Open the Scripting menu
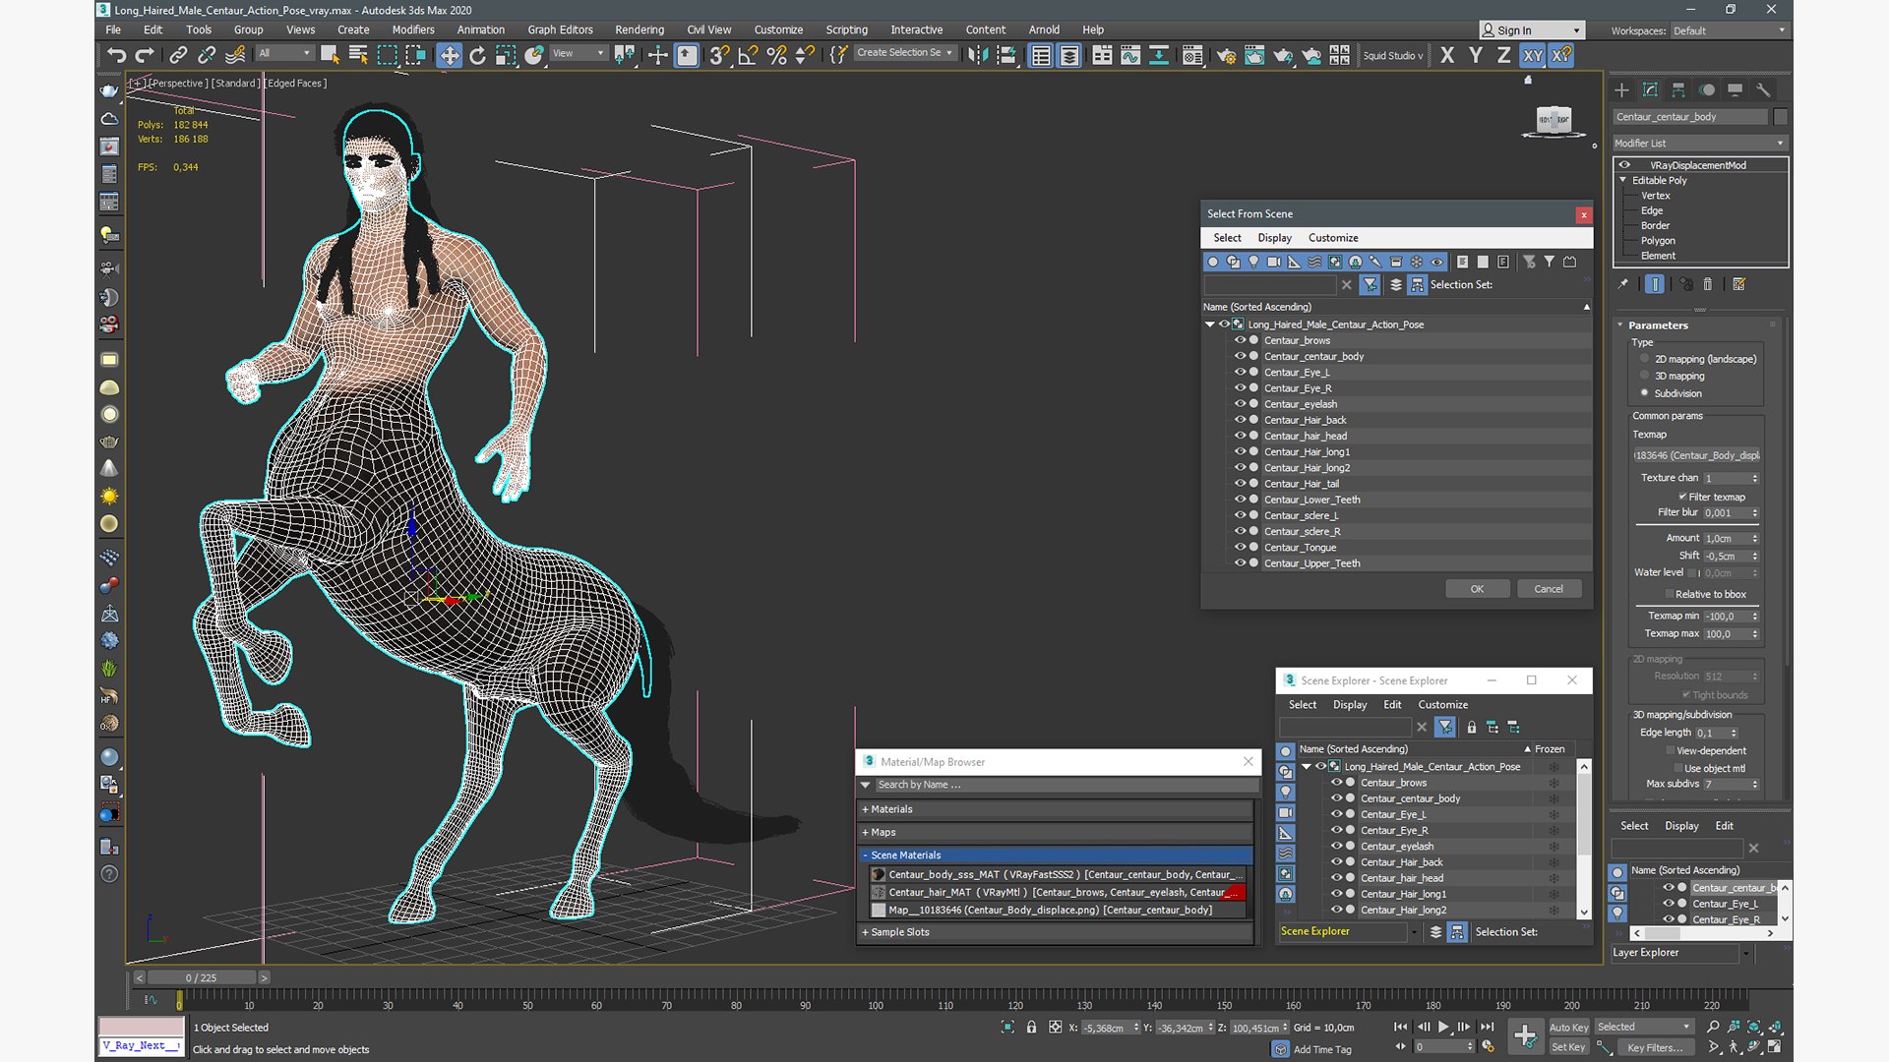This screenshot has height=1062, width=1889. point(846,29)
